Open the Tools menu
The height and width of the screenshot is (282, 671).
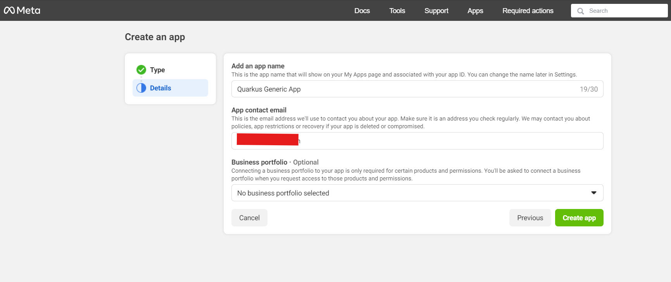click(397, 11)
